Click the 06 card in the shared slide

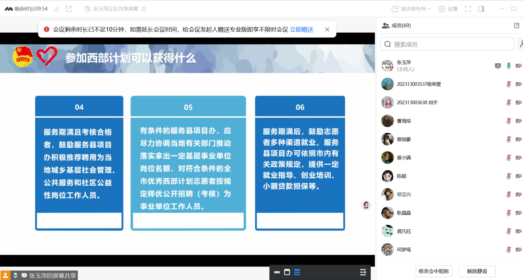tap(300, 163)
